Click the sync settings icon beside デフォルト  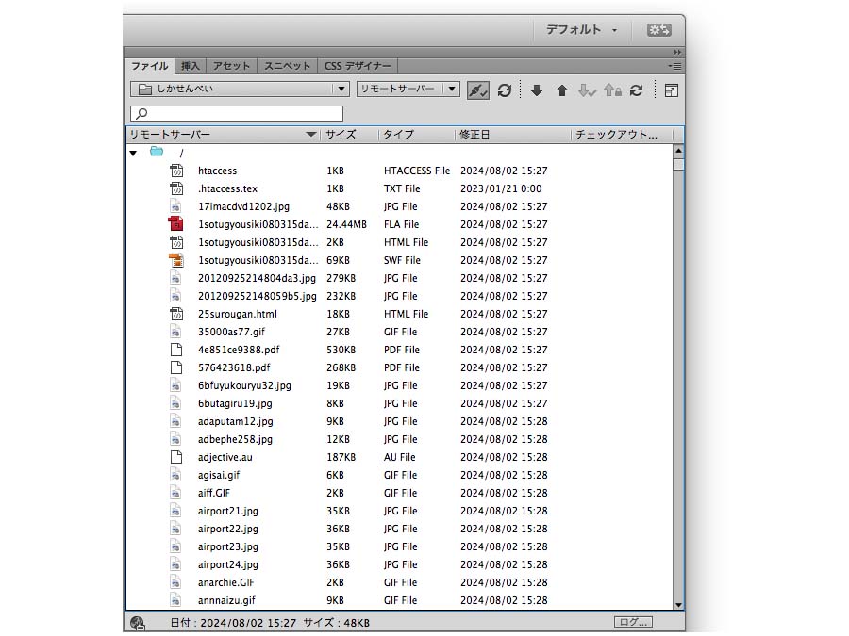(659, 30)
